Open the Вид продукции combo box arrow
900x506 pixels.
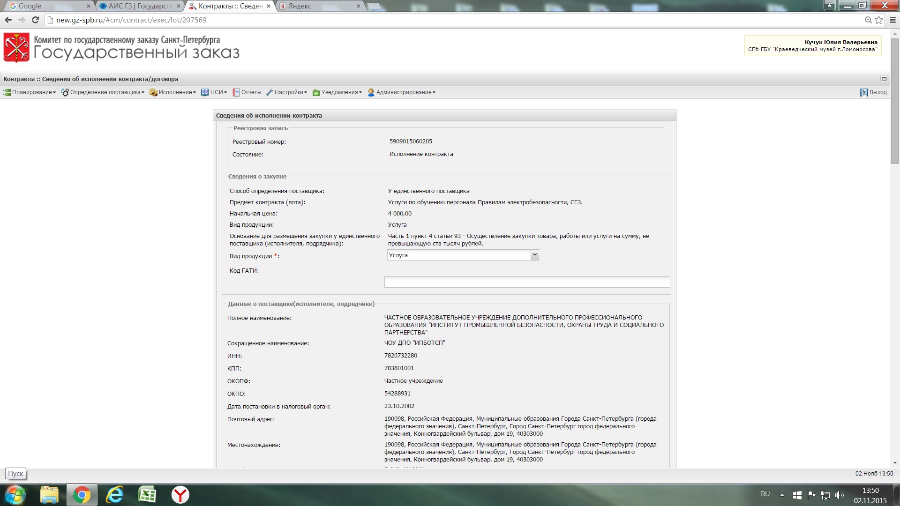(534, 255)
